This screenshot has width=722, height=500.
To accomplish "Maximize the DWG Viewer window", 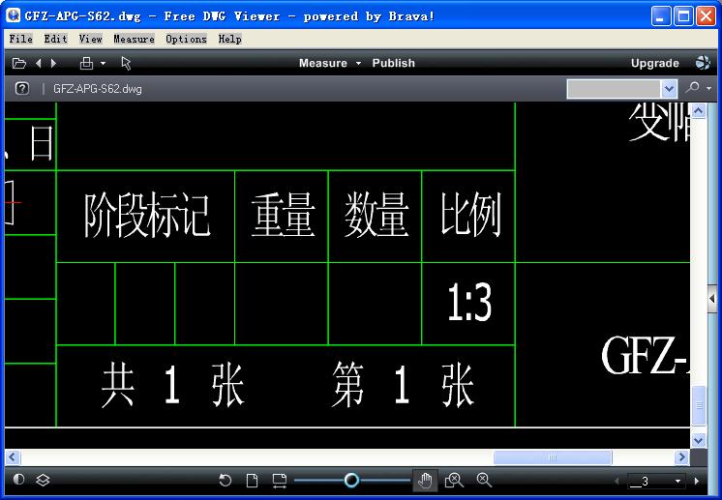I will [683, 16].
